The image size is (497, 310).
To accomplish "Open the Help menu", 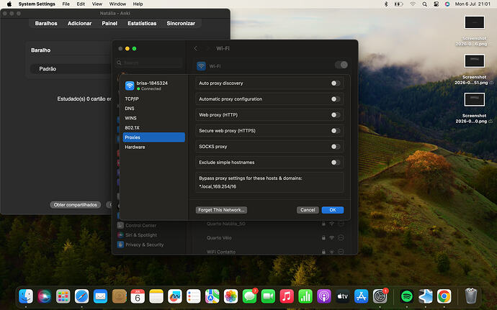I will coord(138,4).
